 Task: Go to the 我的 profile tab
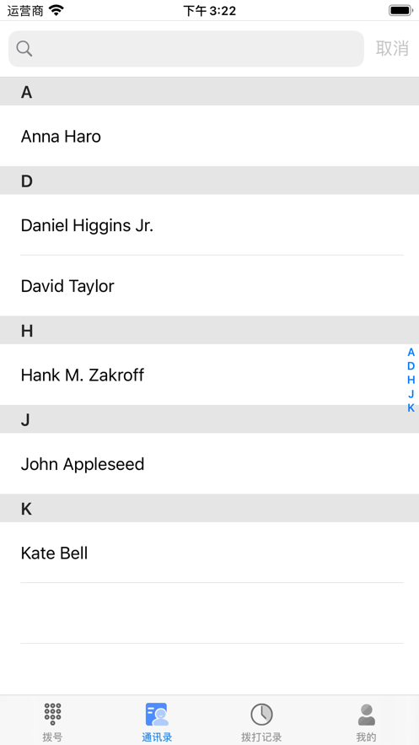(x=367, y=721)
